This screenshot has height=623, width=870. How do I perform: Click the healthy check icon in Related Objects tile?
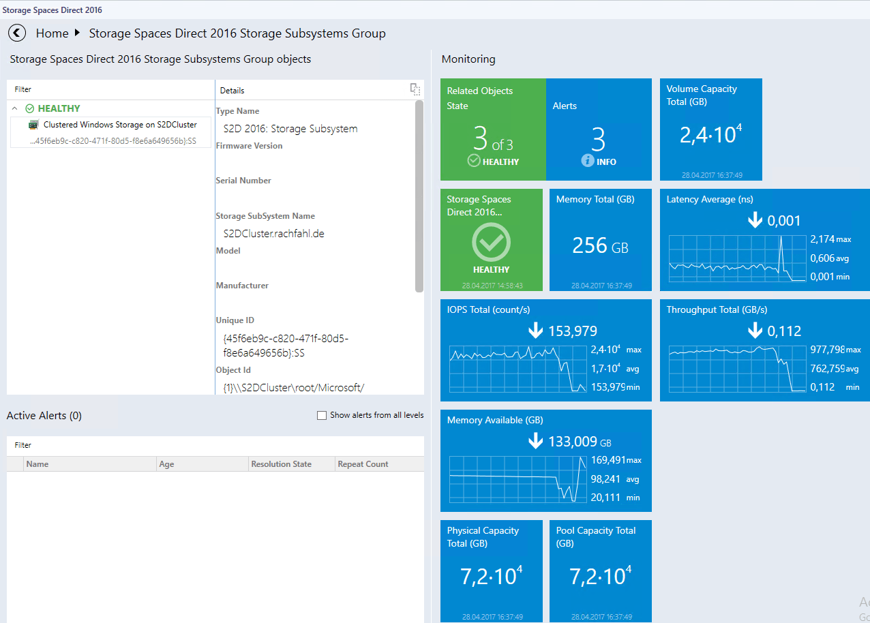click(474, 161)
